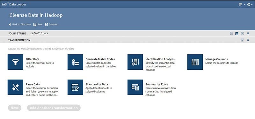
Task: Click the Save floppy disk icon
Action: pos(35,24)
